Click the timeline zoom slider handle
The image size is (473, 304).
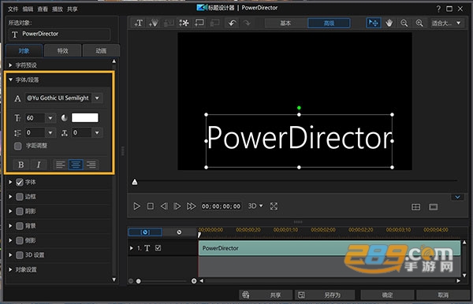click(139, 281)
